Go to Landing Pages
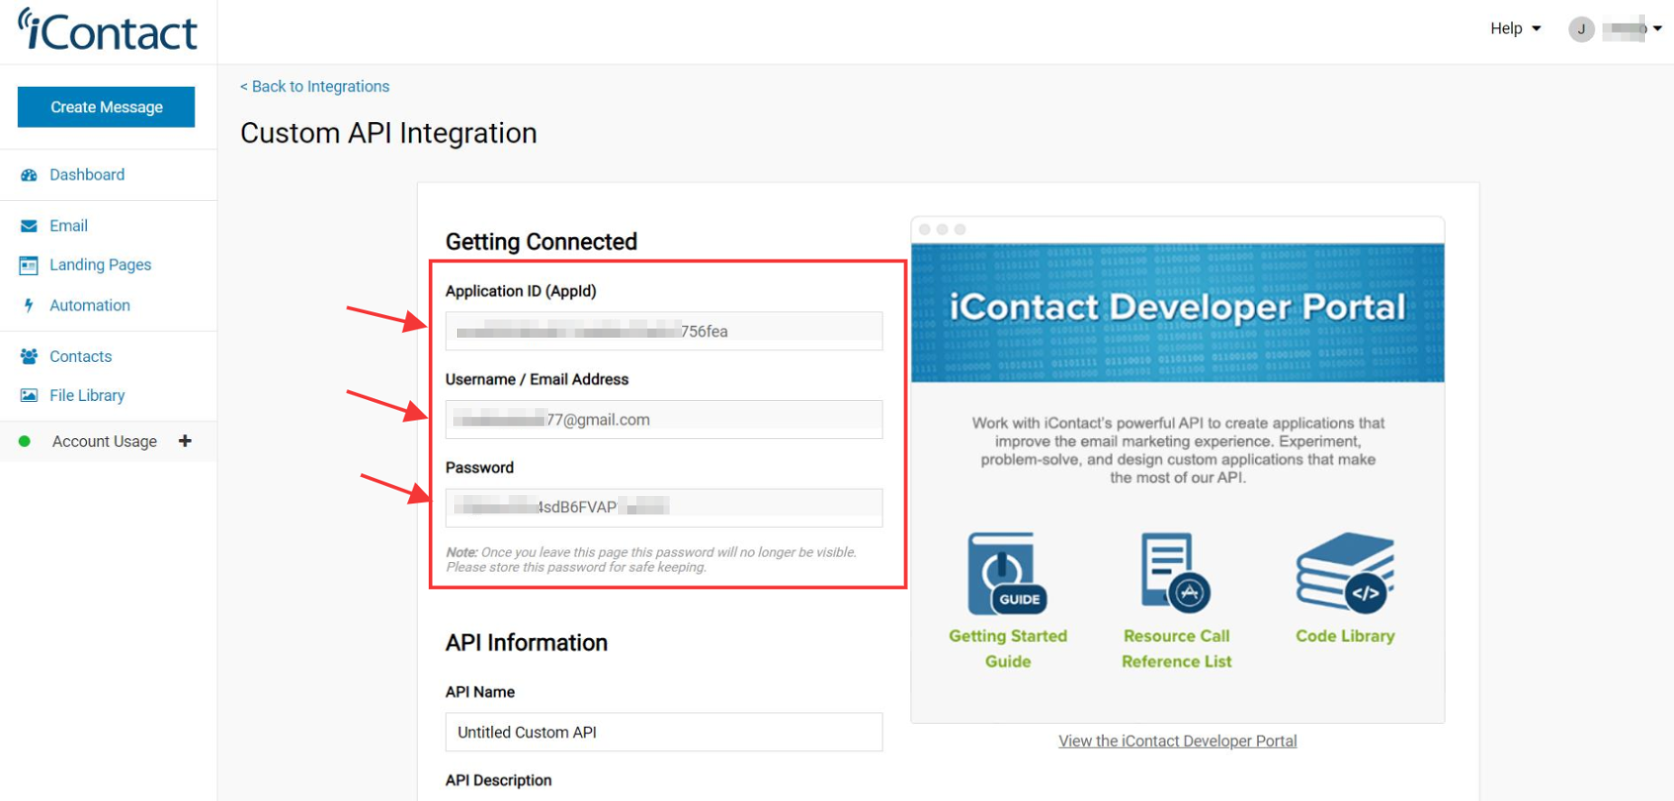The width and height of the screenshot is (1674, 801). pyautogui.click(x=100, y=264)
